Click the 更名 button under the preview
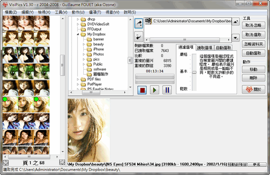270x175 pixels. [x=257, y=165]
